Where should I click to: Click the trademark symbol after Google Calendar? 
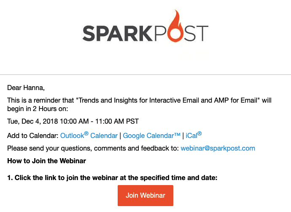pos(177,134)
